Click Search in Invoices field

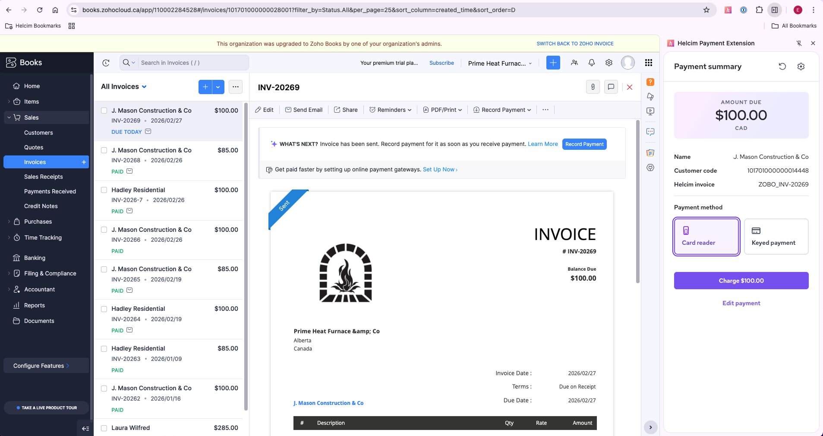click(x=192, y=63)
